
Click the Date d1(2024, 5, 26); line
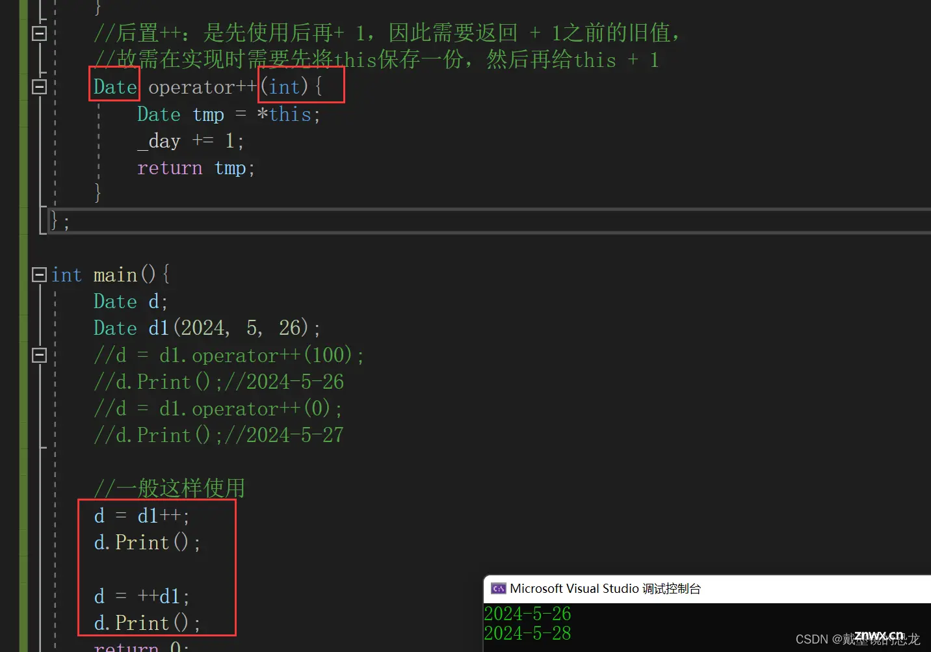click(x=207, y=328)
